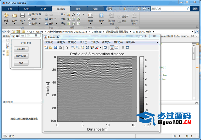Click the 运行并前进 run and advance button
This screenshot has width=201, height=140.
click(x=112, y=19)
